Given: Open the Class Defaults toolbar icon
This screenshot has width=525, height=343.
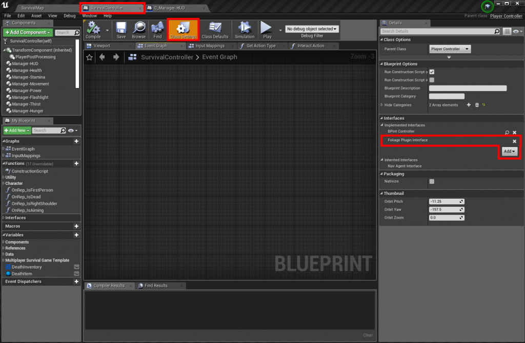Looking at the screenshot, I should 215,29.
